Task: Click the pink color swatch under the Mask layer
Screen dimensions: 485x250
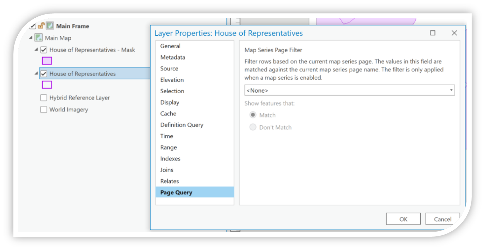Action: point(46,60)
